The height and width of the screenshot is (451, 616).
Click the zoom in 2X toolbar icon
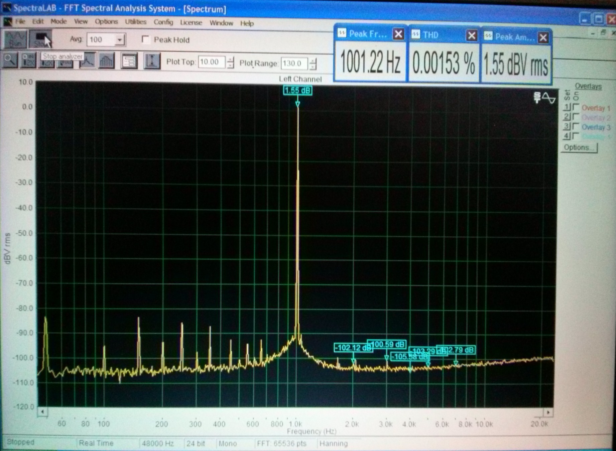[28, 60]
